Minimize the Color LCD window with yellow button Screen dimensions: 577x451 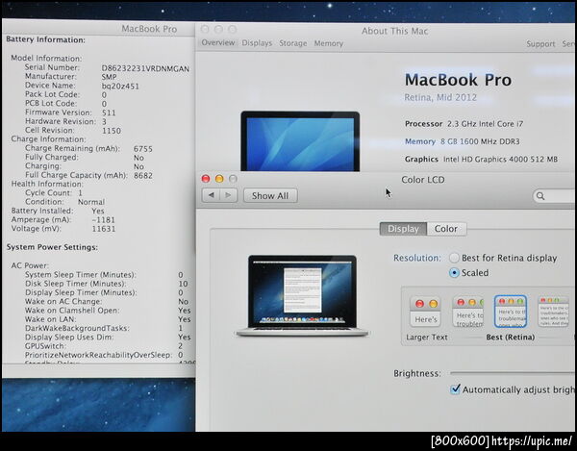pyautogui.click(x=219, y=179)
